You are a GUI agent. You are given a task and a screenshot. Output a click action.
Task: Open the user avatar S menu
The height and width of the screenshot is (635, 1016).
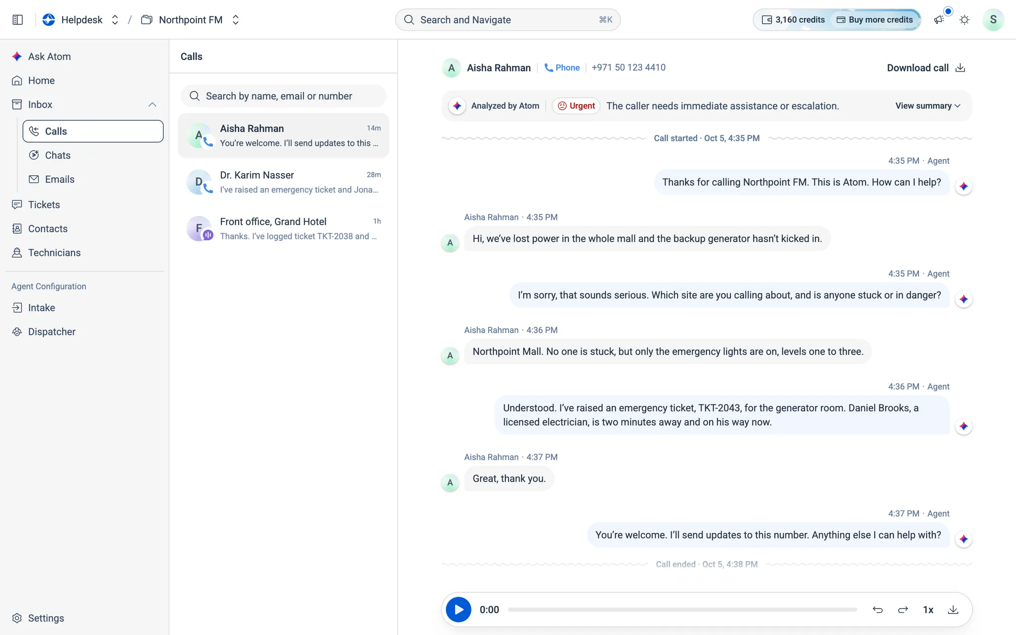(993, 20)
